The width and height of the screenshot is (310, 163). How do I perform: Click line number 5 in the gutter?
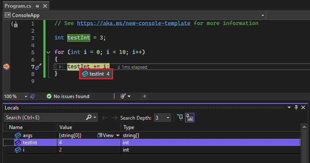point(33,53)
